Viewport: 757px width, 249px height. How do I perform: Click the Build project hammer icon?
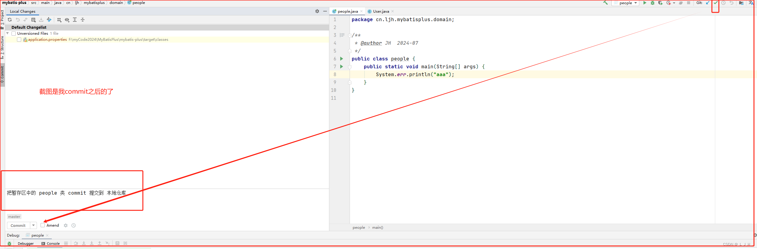coord(605,3)
